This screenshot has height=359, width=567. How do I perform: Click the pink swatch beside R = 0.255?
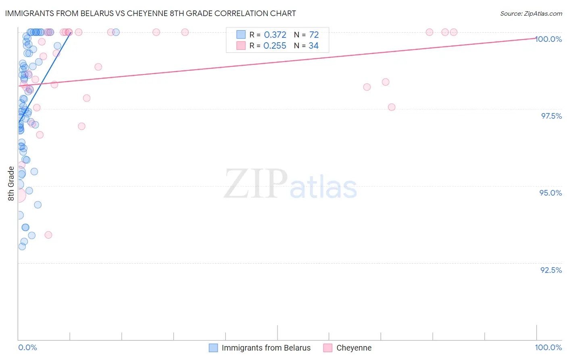pos(241,45)
